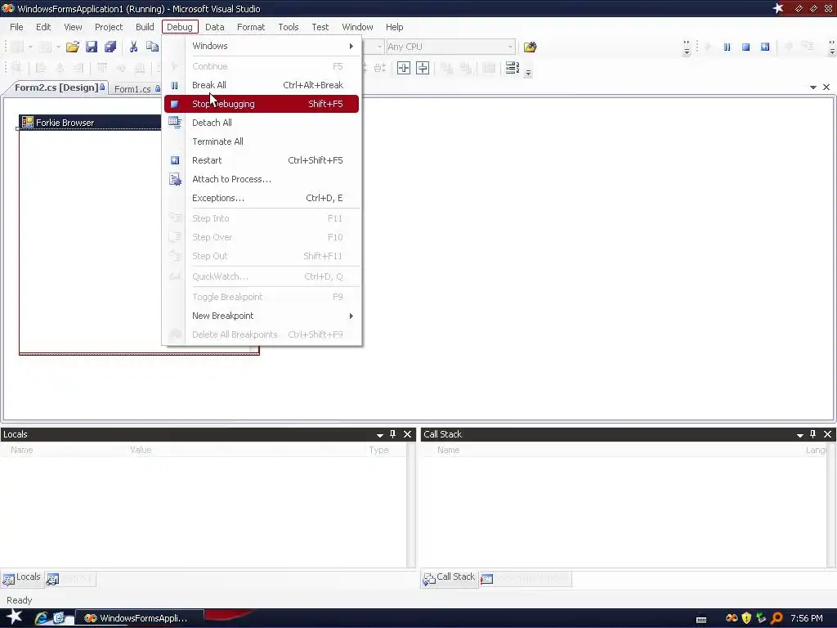Click the star Start button on taskbar
Image resolution: width=837 pixels, height=628 pixels.
(x=13, y=617)
